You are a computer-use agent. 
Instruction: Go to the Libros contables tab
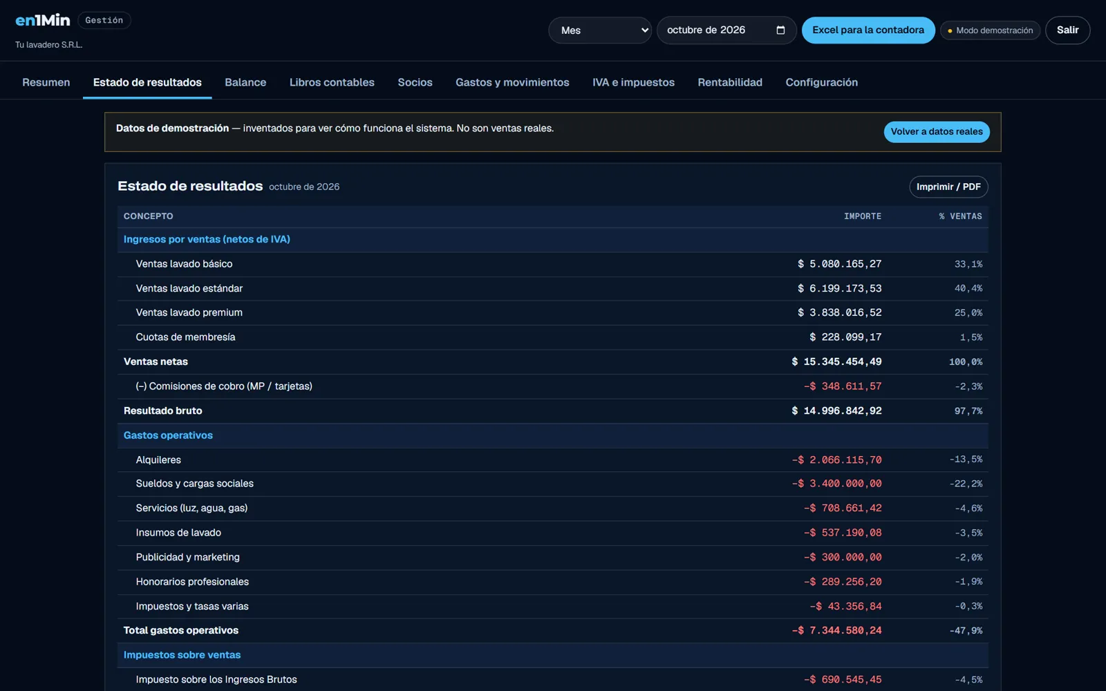(x=332, y=82)
